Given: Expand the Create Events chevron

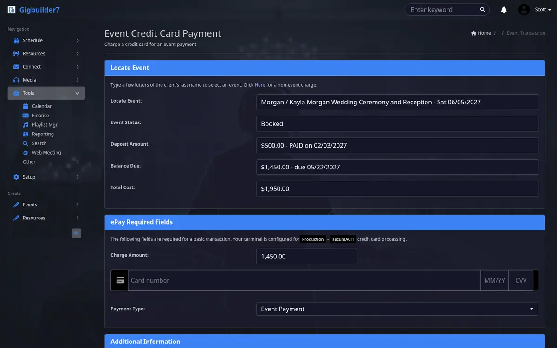Looking at the screenshot, I should pyautogui.click(x=78, y=205).
